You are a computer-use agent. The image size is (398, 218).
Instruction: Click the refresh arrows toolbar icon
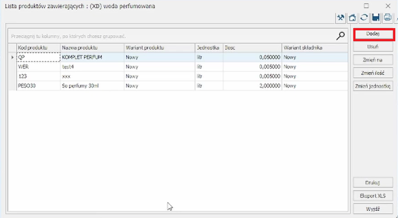(364, 18)
